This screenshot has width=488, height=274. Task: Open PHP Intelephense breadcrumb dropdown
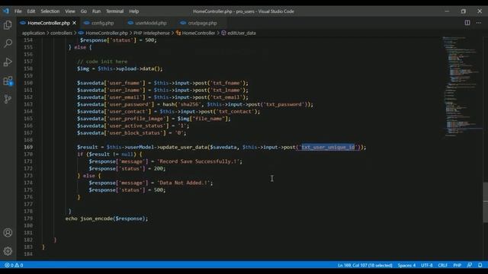click(x=152, y=33)
